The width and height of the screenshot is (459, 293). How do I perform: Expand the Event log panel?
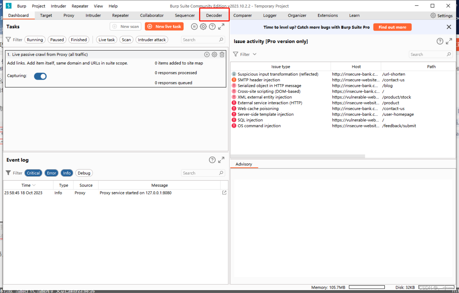click(x=221, y=160)
